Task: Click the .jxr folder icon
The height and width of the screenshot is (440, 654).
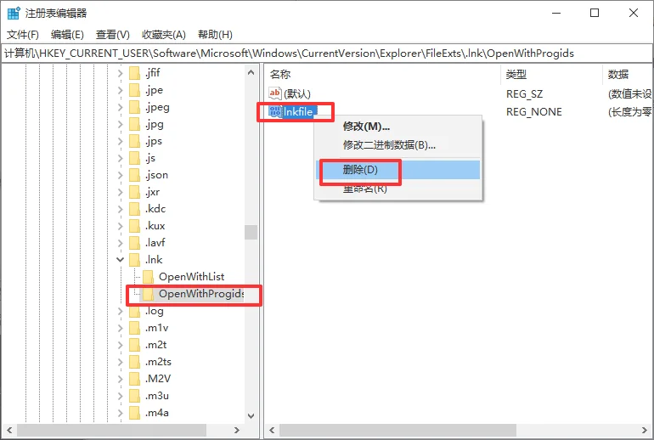Action: [x=134, y=192]
